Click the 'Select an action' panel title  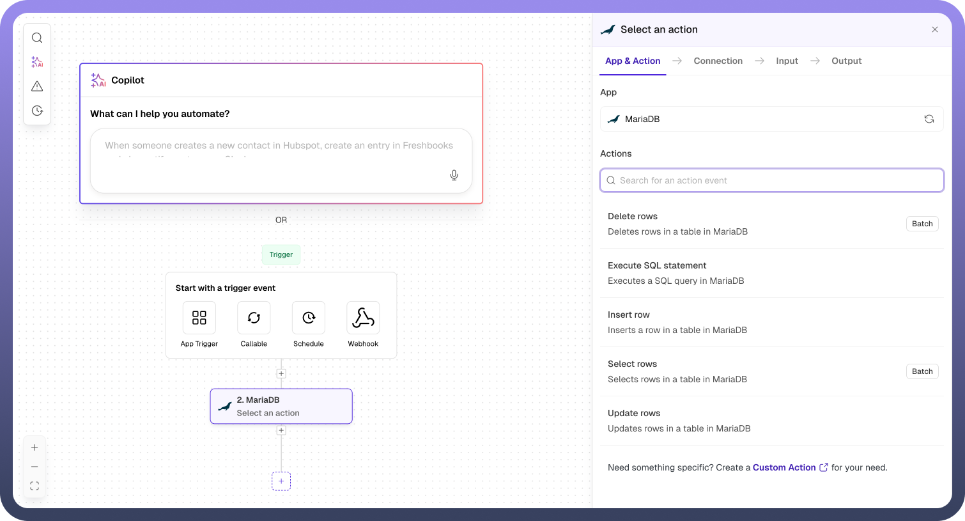(x=659, y=29)
